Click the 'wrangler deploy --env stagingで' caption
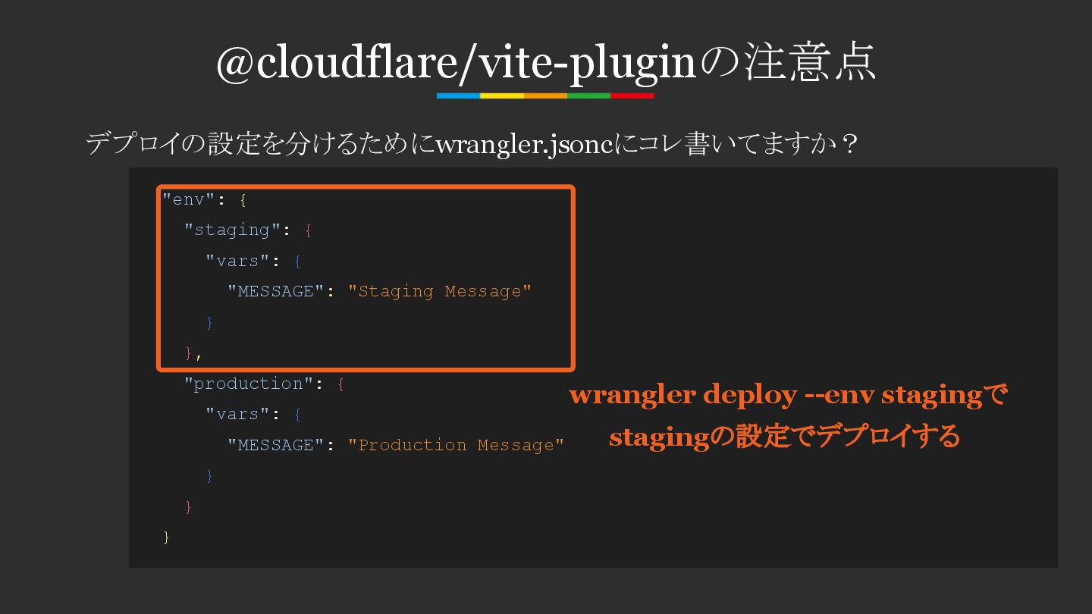The height and width of the screenshot is (614, 1092). pyautogui.click(x=787, y=395)
